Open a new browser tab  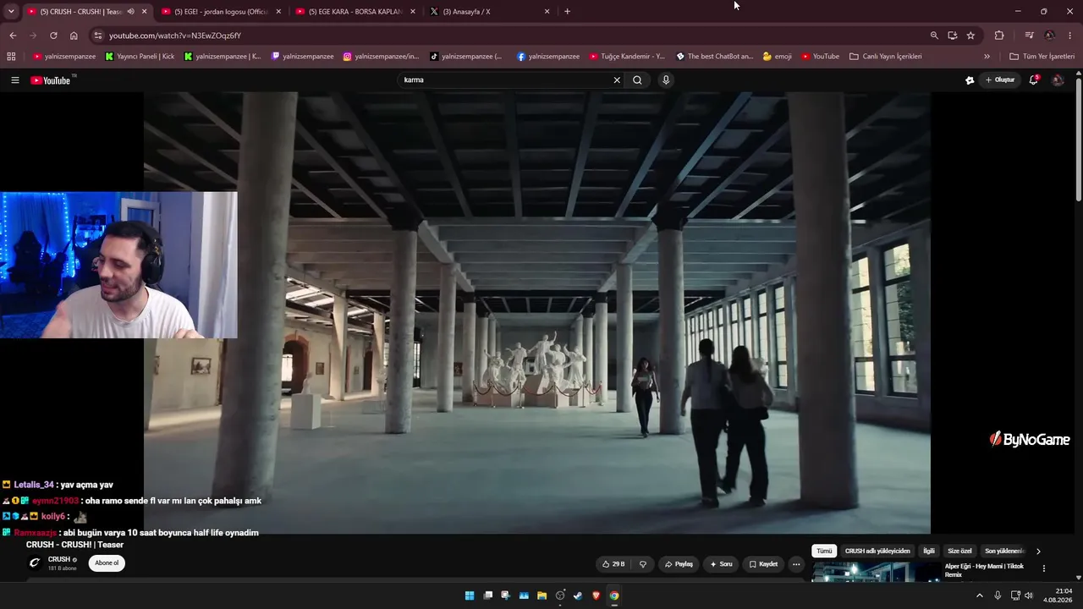coord(567,12)
